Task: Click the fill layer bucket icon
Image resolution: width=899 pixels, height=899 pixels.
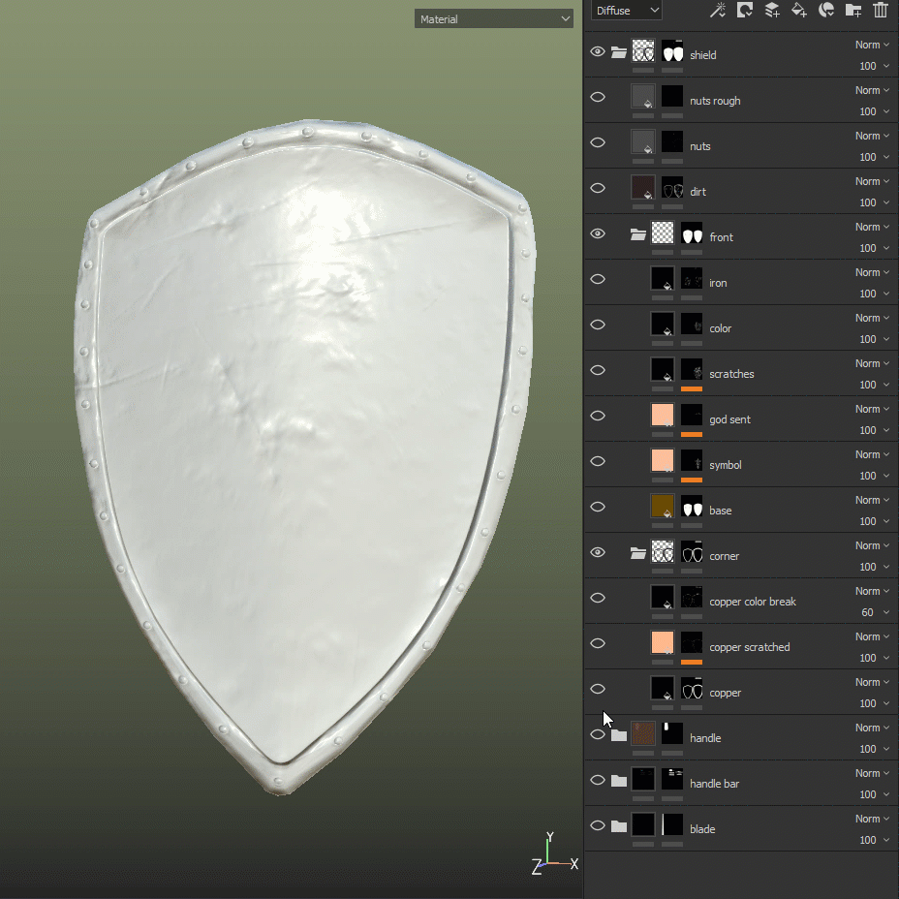Action: (x=798, y=10)
